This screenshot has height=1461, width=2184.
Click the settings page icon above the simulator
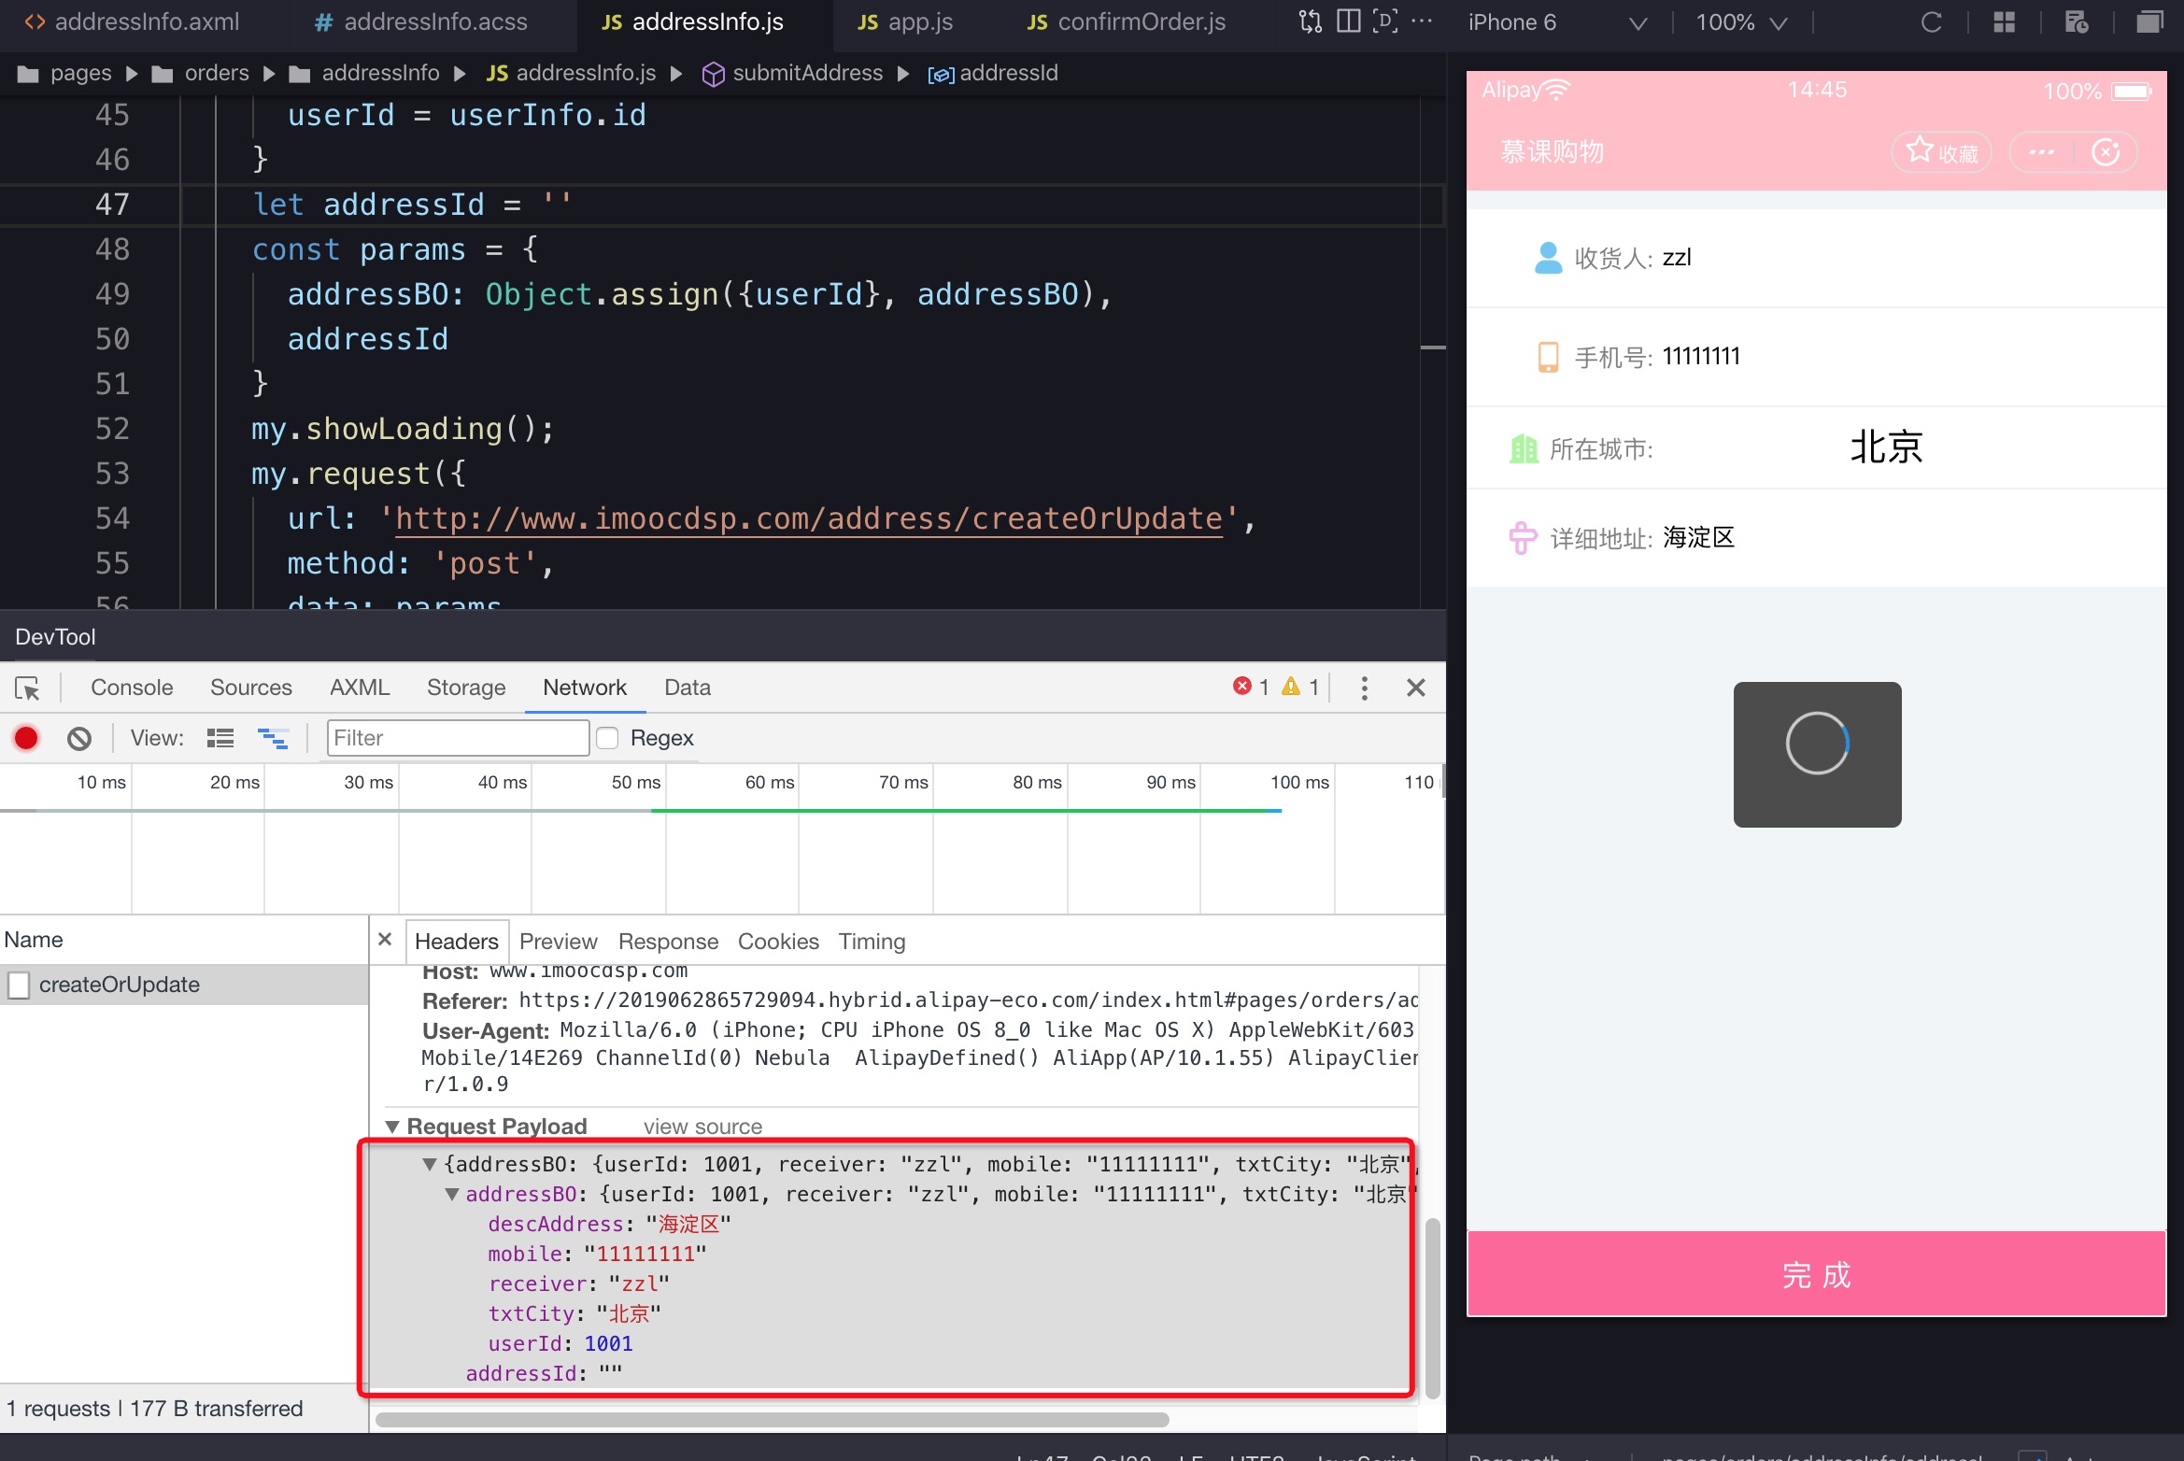coord(2077,22)
